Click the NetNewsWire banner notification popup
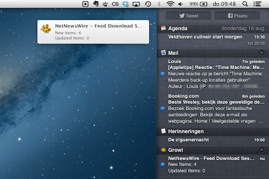 point(93,32)
